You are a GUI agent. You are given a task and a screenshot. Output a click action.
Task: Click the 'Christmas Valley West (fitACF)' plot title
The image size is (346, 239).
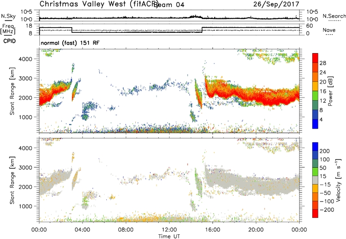pos(99,4)
